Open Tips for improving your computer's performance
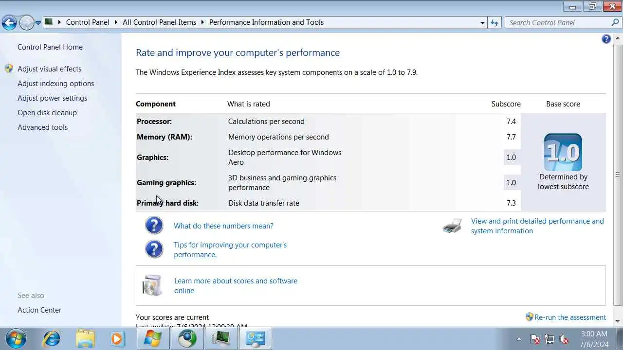Screen dimensions: 623x350 [230, 250]
